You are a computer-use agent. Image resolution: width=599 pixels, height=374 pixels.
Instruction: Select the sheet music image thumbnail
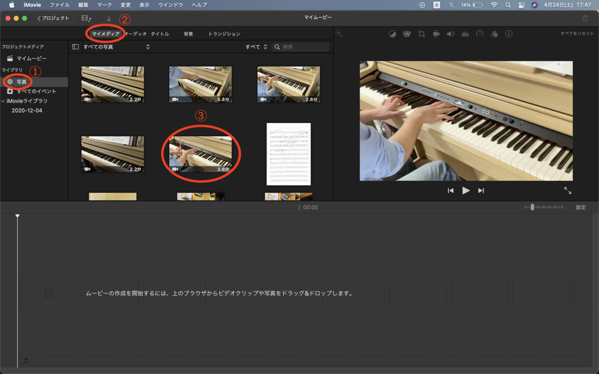tap(289, 154)
